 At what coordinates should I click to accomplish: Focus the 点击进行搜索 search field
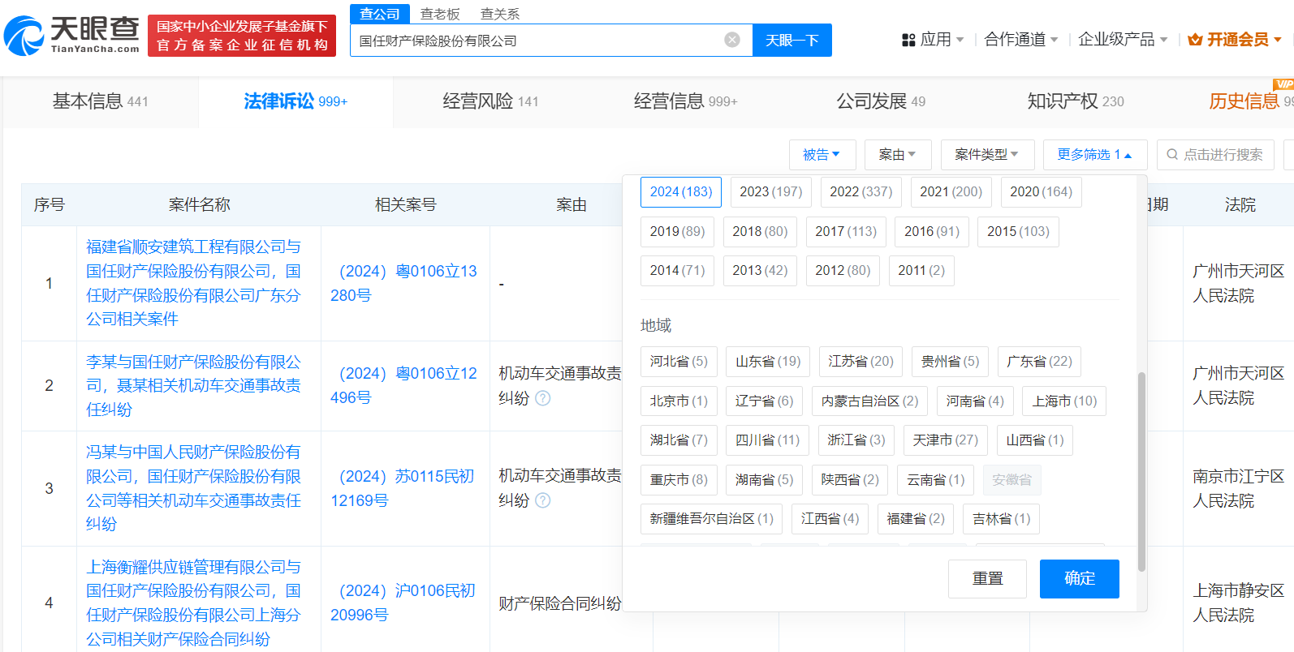(1215, 154)
